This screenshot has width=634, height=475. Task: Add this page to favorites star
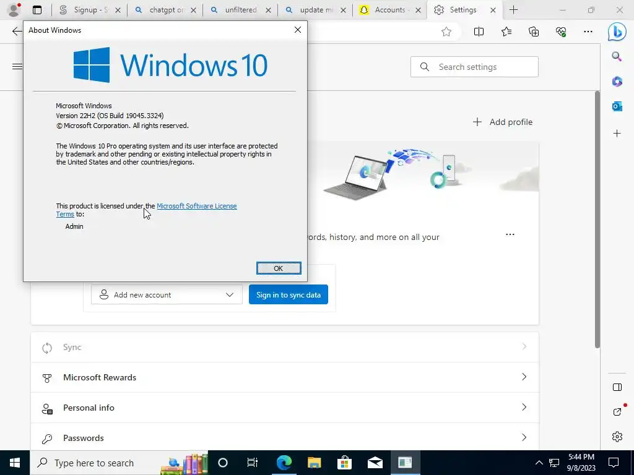pyautogui.click(x=446, y=32)
